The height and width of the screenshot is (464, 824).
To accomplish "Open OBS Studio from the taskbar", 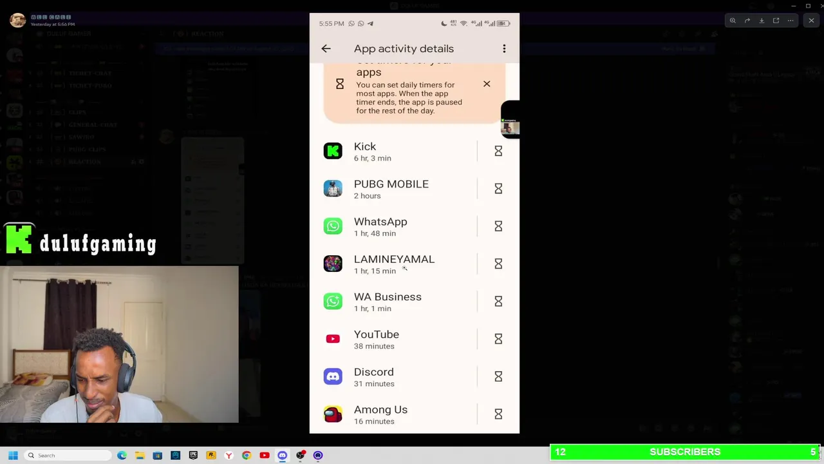I will pos(300,456).
